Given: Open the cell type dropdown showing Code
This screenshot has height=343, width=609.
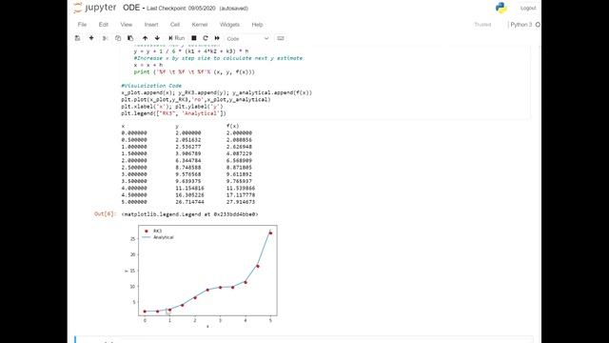Looking at the screenshot, I should [247, 38].
